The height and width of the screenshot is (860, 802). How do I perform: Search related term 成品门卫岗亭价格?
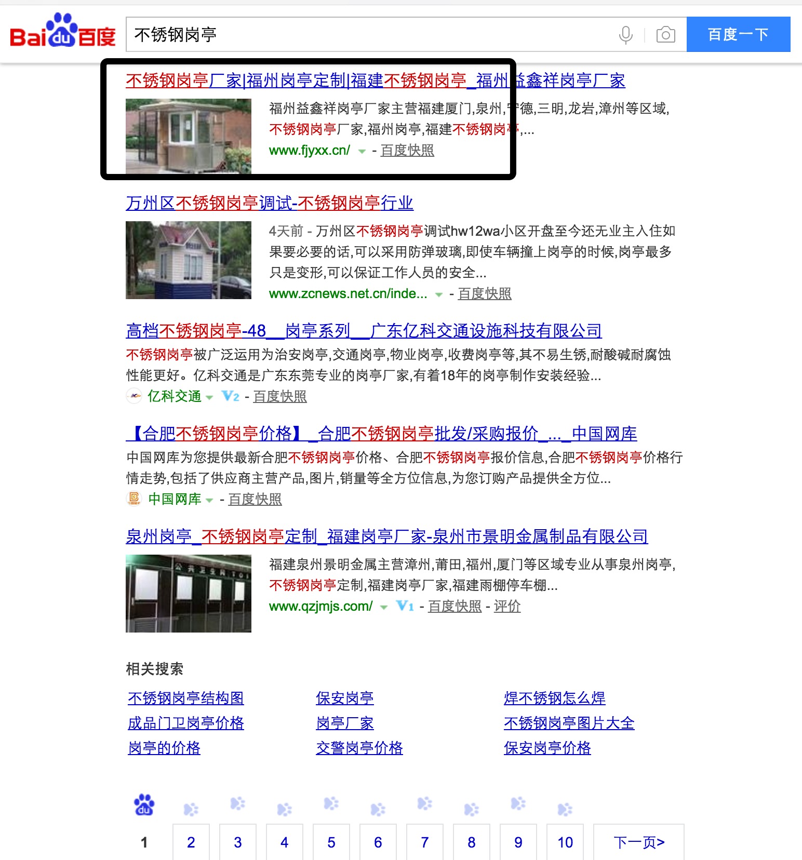[x=186, y=723]
